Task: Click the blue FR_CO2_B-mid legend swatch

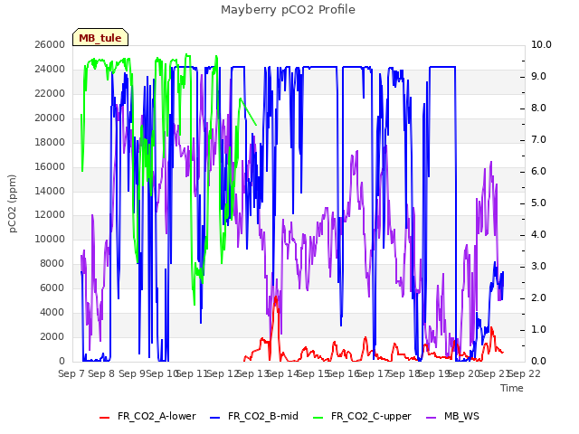Action: click(x=215, y=418)
